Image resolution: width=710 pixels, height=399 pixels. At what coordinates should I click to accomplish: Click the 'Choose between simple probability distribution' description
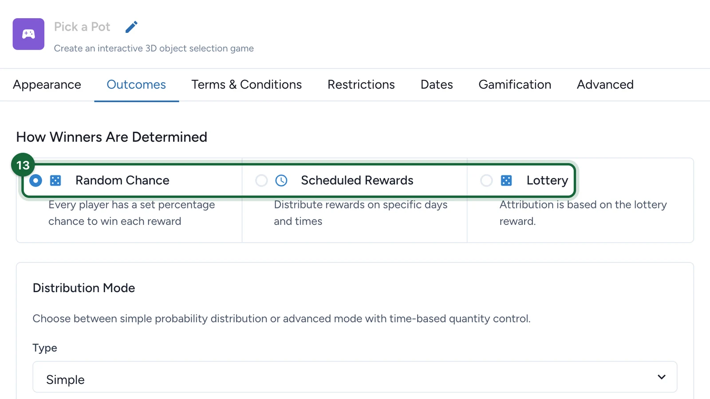click(x=282, y=319)
